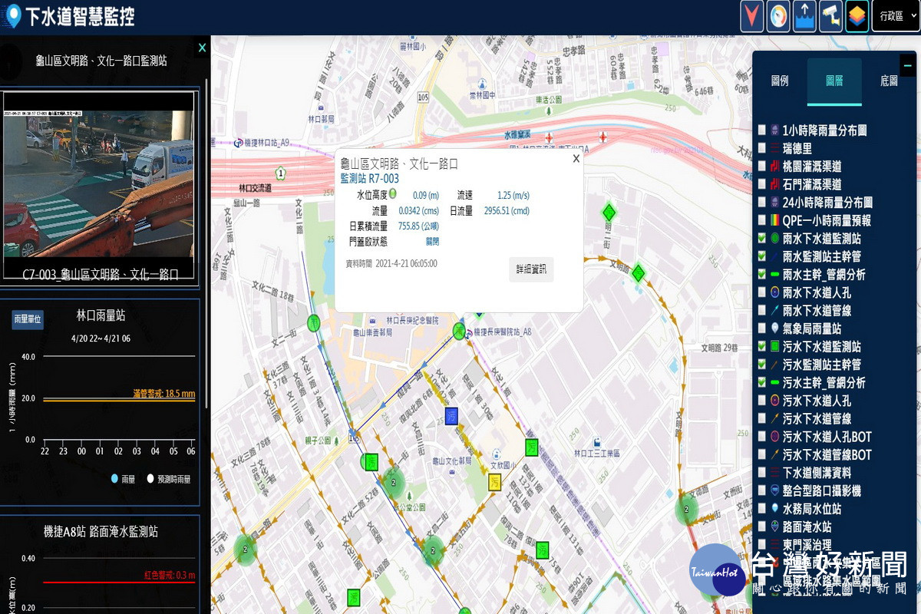Switch to the 底圖 basemap tab
The height and width of the screenshot is (614, 921).
[x=889, y=81]
